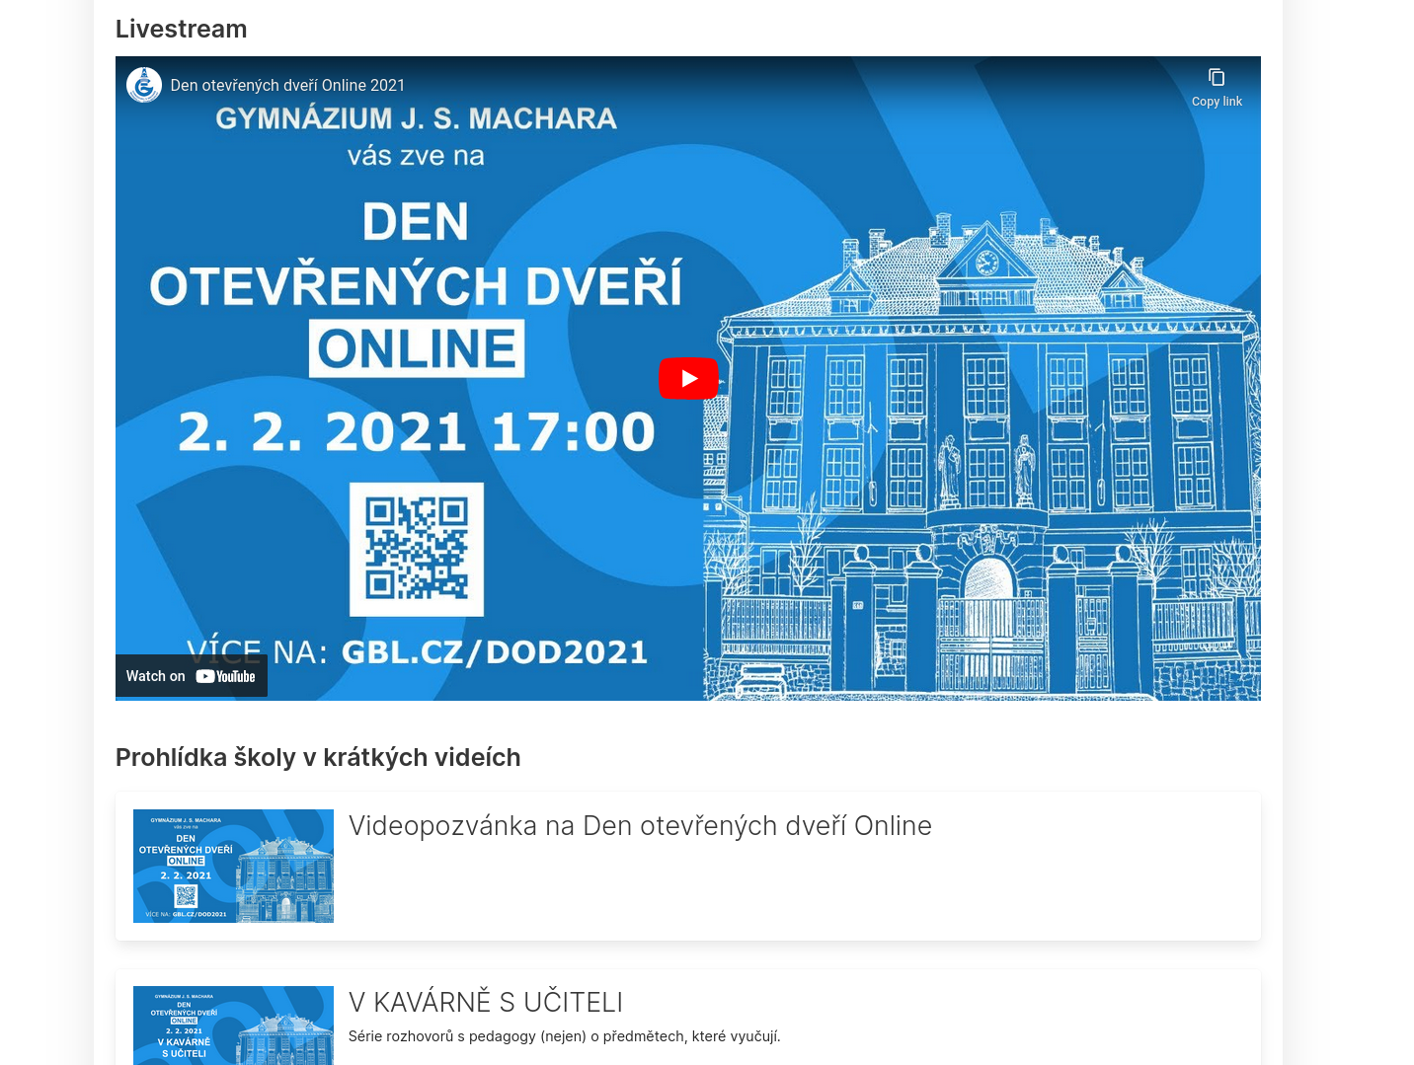The width and height of the screenshot is (1414, 1065).
Task: Click the white 'ONLINE' box in the video
Action: pos(417,348)
